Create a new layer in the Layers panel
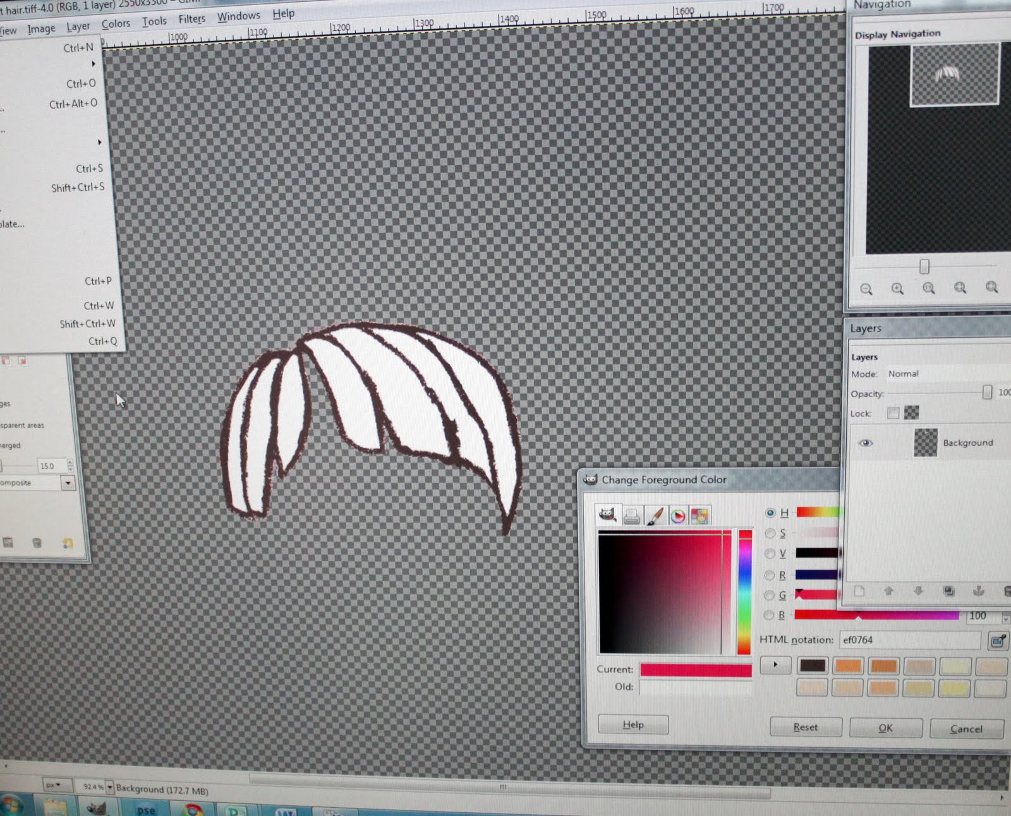This screenshot has height=816, width=1011. (858, 591)
